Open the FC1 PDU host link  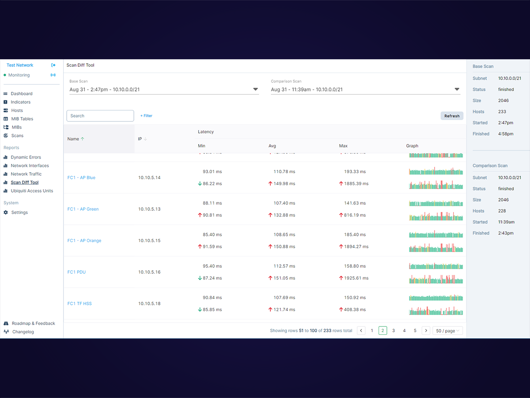[76, 272]
